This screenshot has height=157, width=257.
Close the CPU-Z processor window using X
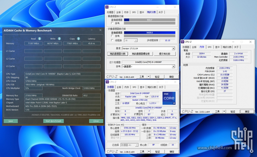point(175,82)
